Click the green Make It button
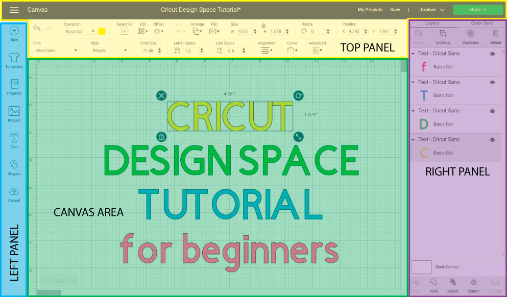Viewport: 507px width, 297px height. (x=477, y=10)
